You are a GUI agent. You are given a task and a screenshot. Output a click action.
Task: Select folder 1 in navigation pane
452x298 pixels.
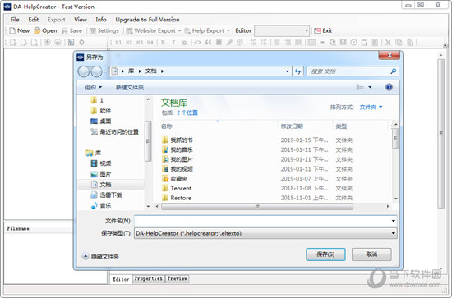tap(97, 100)
